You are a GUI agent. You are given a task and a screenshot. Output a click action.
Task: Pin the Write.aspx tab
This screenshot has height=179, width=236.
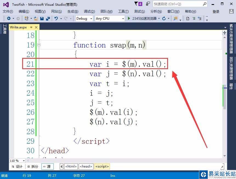31,27
